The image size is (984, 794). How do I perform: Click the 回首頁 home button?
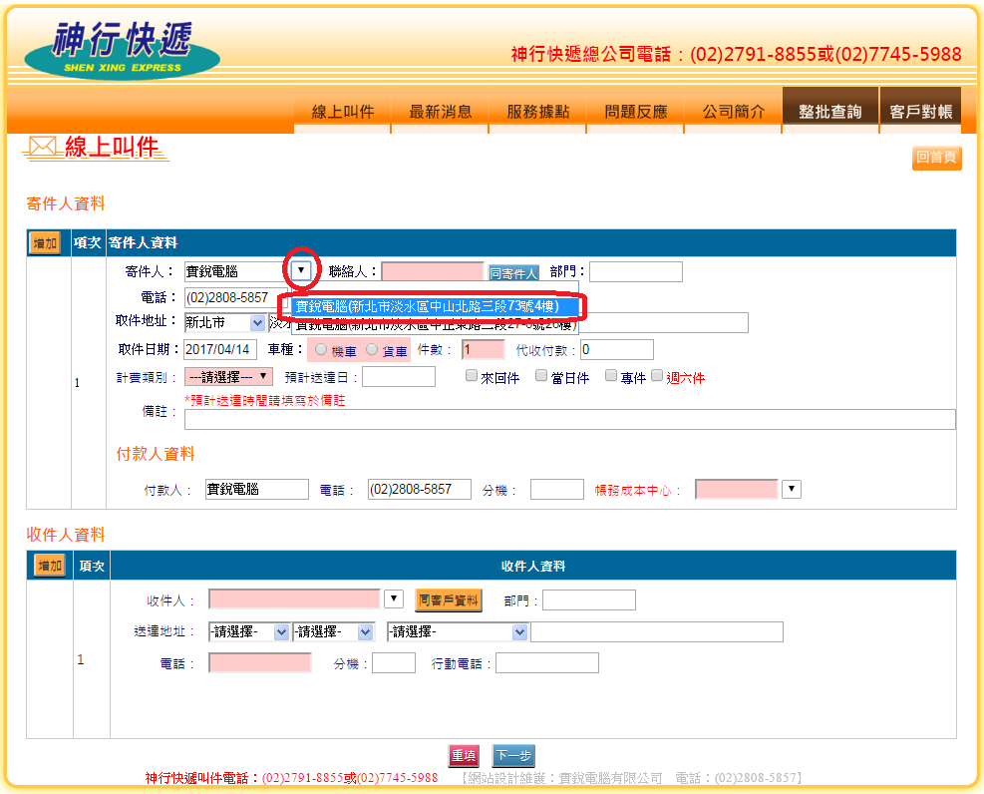936,158
